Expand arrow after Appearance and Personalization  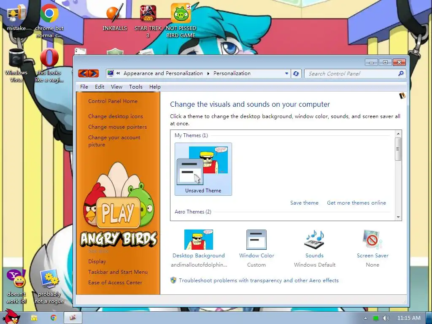pos(208,73)
